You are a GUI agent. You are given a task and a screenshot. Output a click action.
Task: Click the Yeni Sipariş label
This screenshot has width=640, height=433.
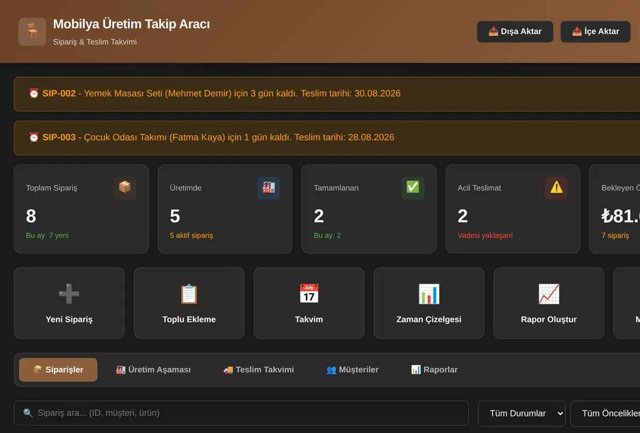click(x=69, y=319)
